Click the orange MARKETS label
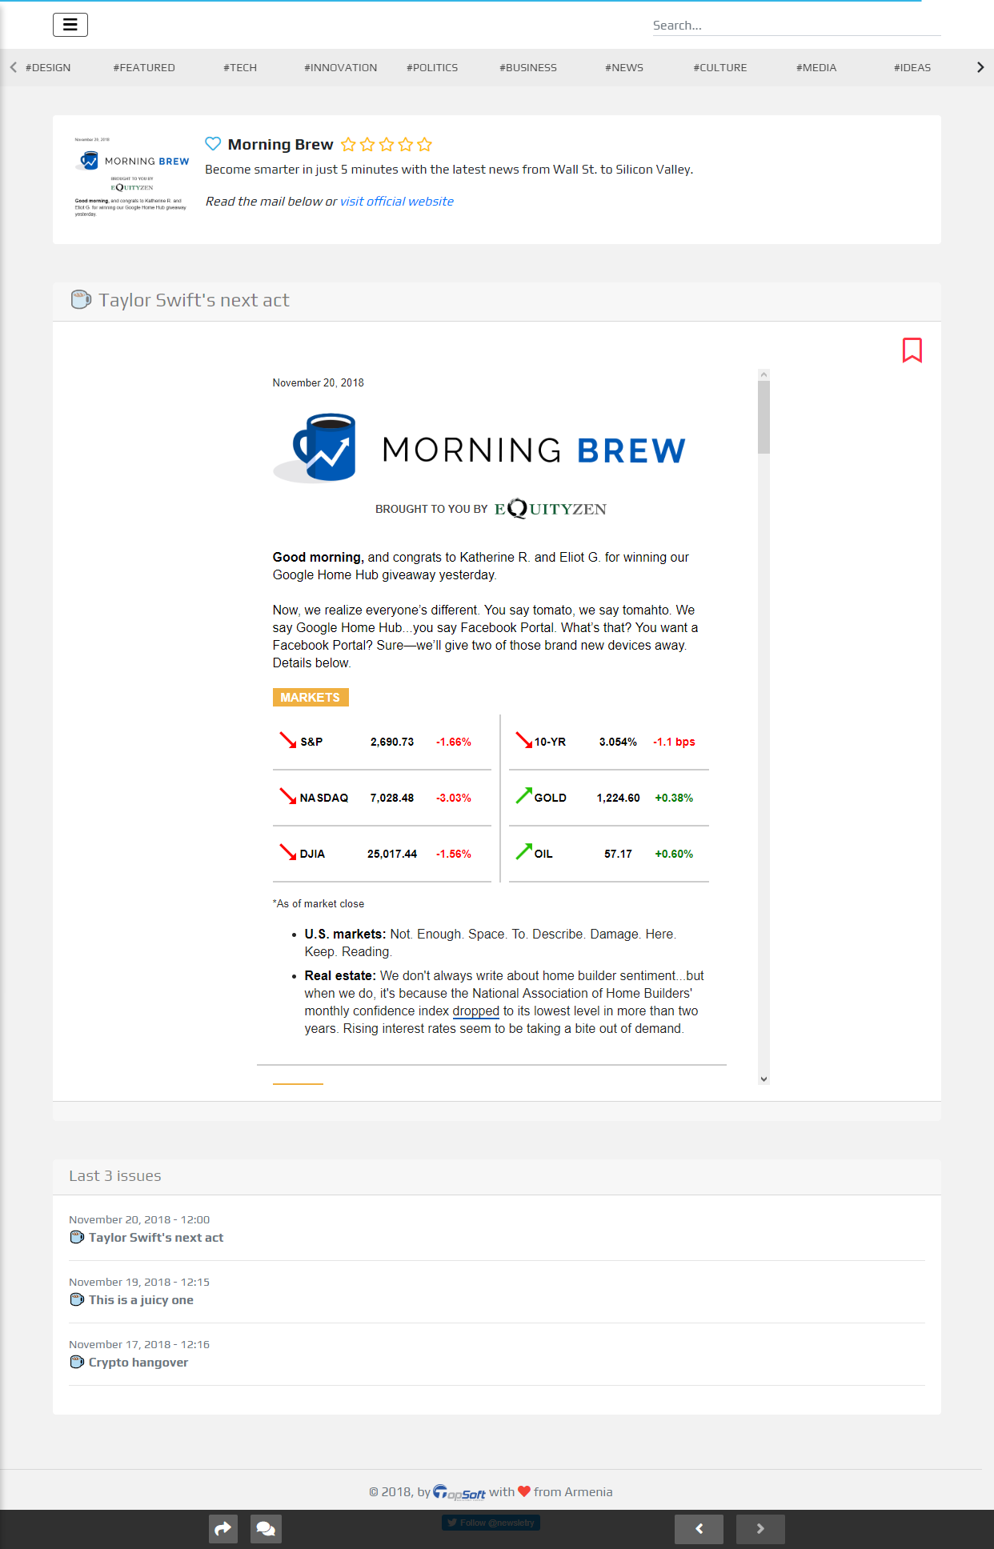994x1549 pixels. [311, 698]
